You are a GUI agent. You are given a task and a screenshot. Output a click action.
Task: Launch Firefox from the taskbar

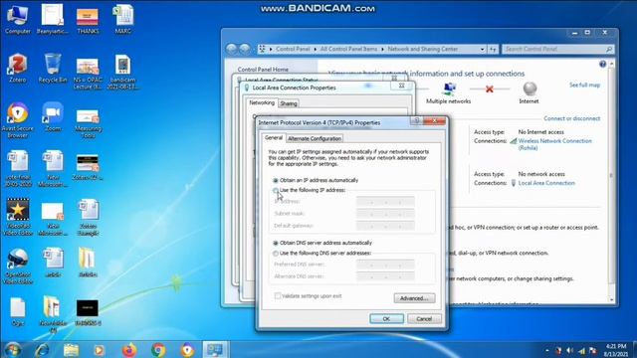click(129, 349)
